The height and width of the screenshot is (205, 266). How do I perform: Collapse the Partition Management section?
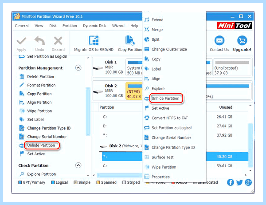point(78,68)
